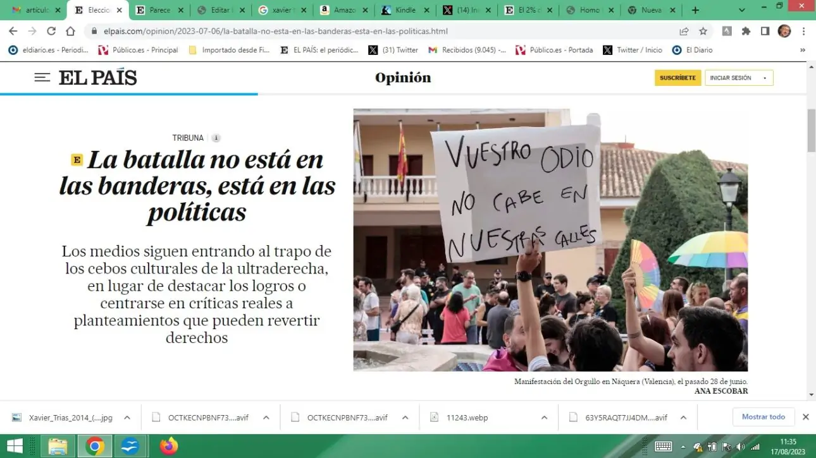
Task: Expand options for 63Y5RAQT7JJ4DM avif download
Action: coord(684,418)
